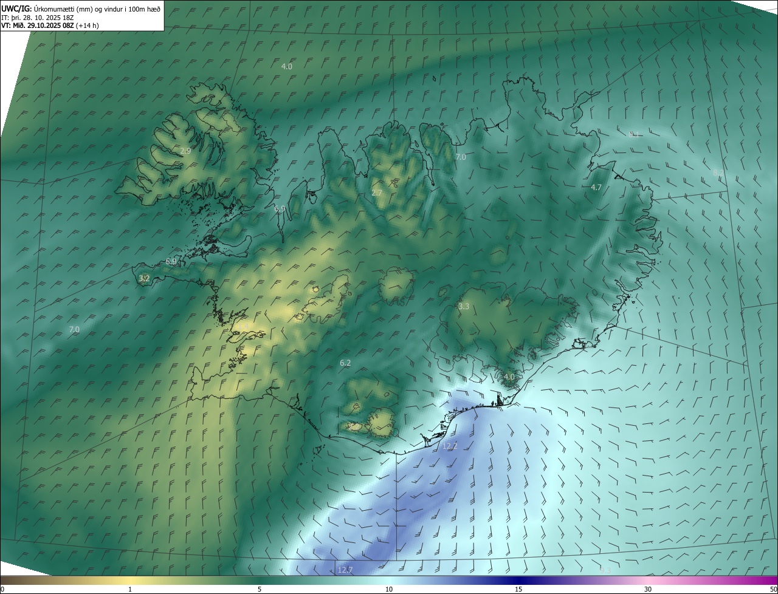Viewport: 778px width, 594px height.
Task: Click the 12.2 value off the south coast
Action: [x=450, y=446]
